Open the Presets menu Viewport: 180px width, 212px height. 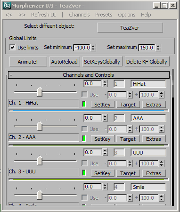click(104, 15)
